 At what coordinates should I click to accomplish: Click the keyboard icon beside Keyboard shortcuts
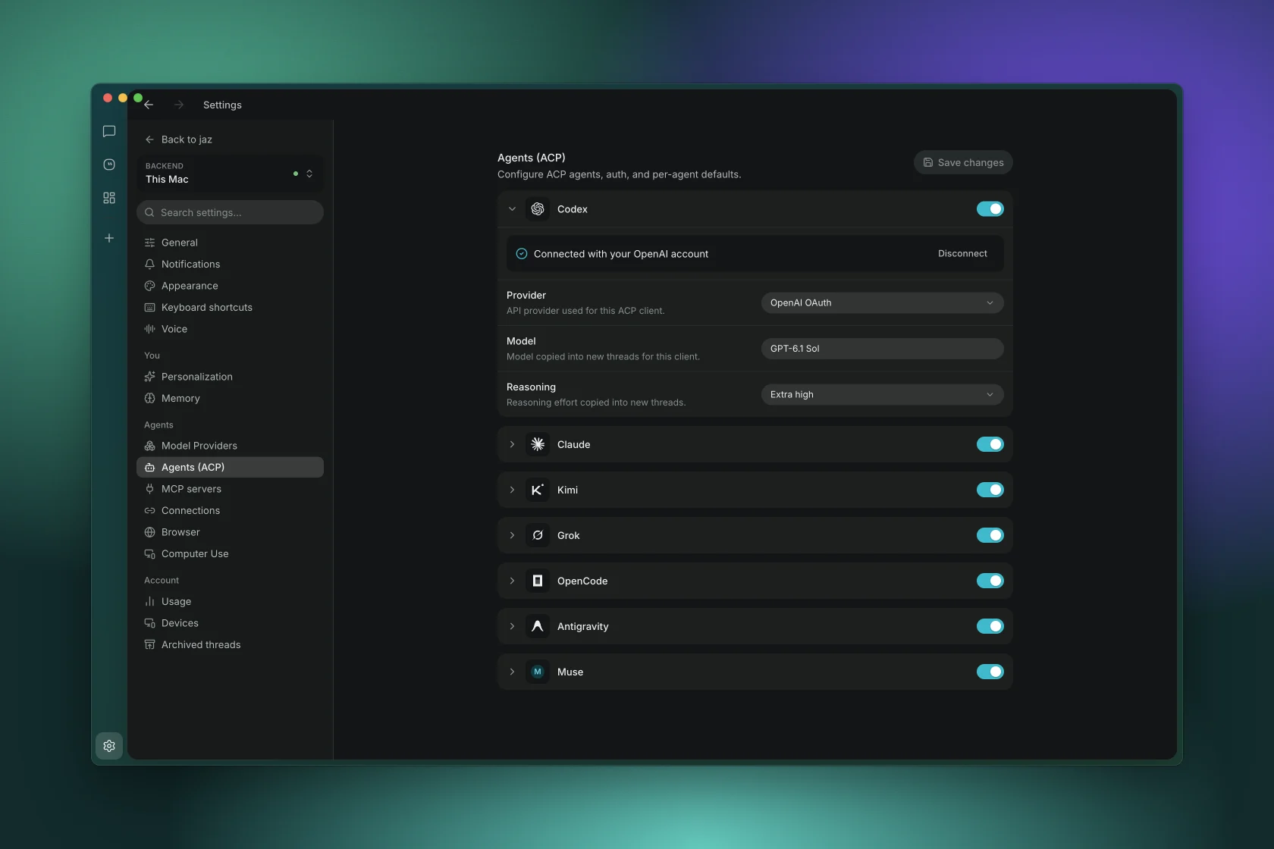tap(149, 308)
